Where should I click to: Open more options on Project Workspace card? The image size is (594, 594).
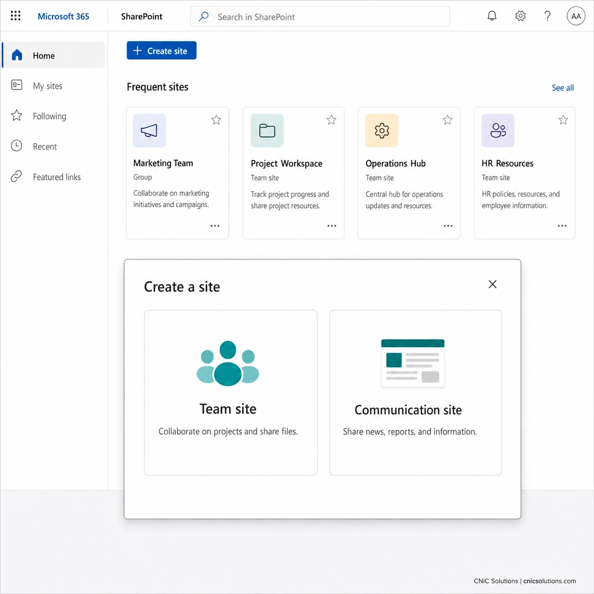tap(332, 226)
